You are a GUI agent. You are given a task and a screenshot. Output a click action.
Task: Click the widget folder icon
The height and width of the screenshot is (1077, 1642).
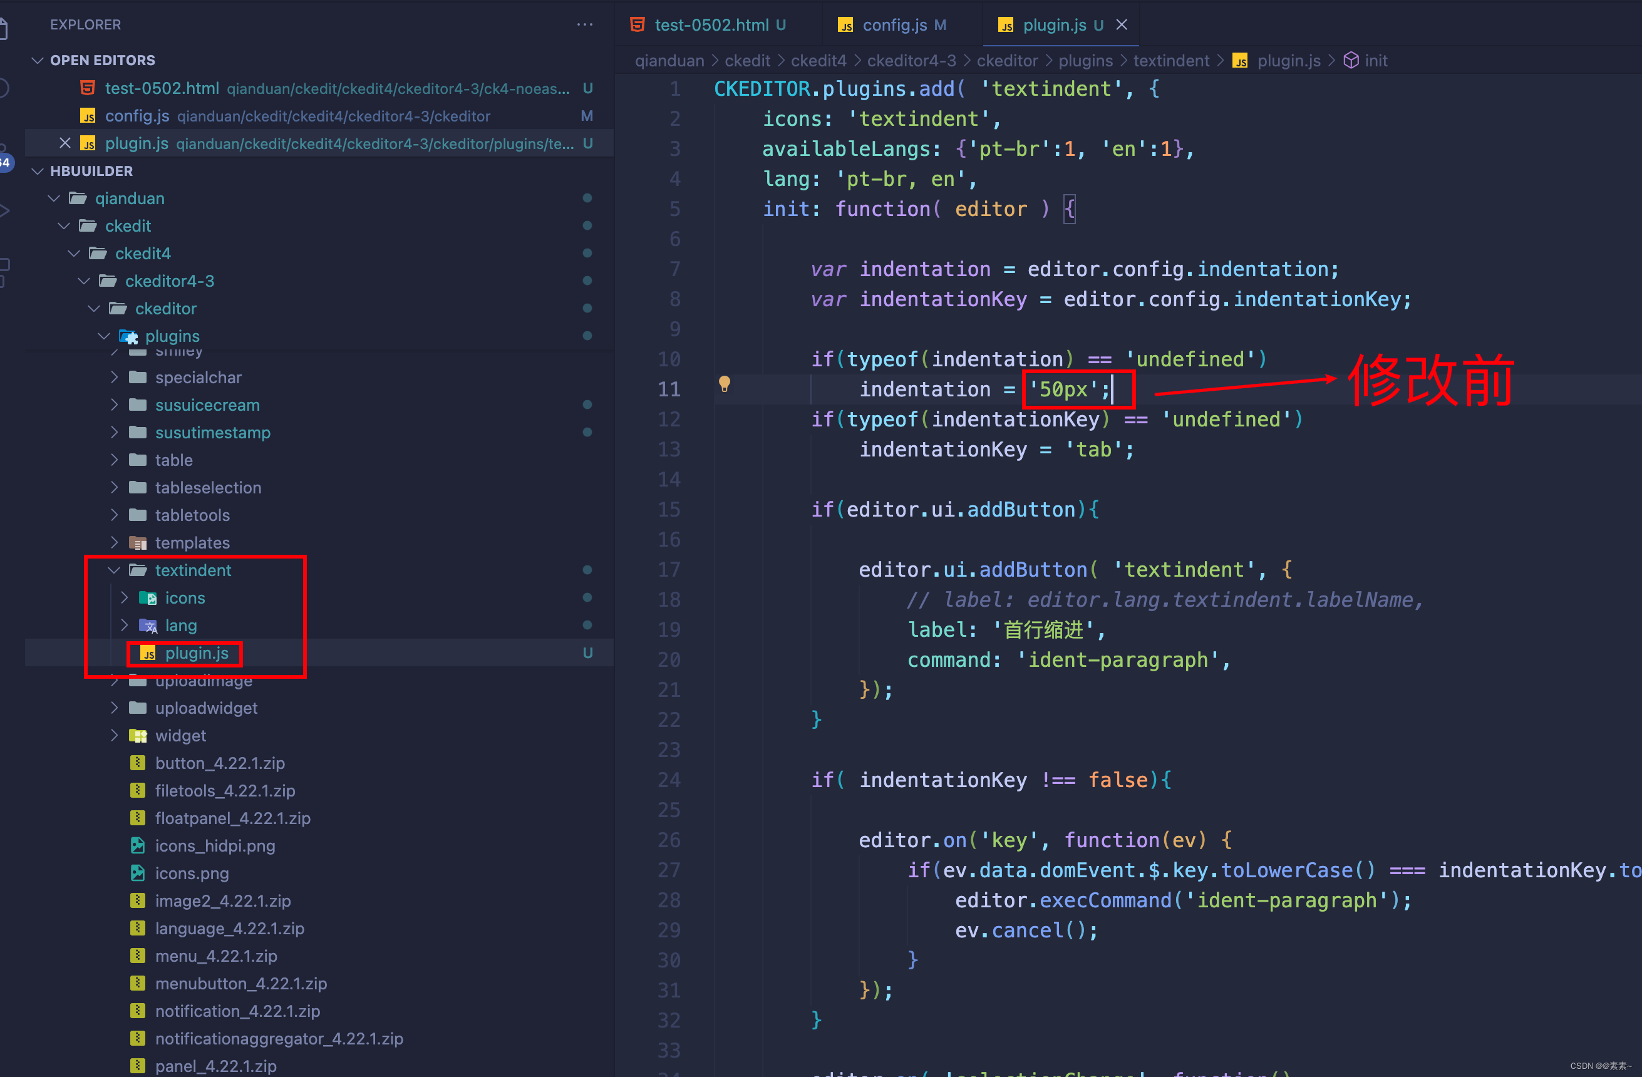click(138, 736)
